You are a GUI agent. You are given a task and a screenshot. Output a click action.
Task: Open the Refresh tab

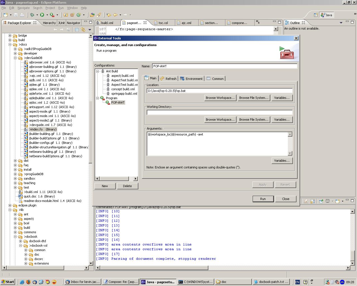tap(168, 79)
